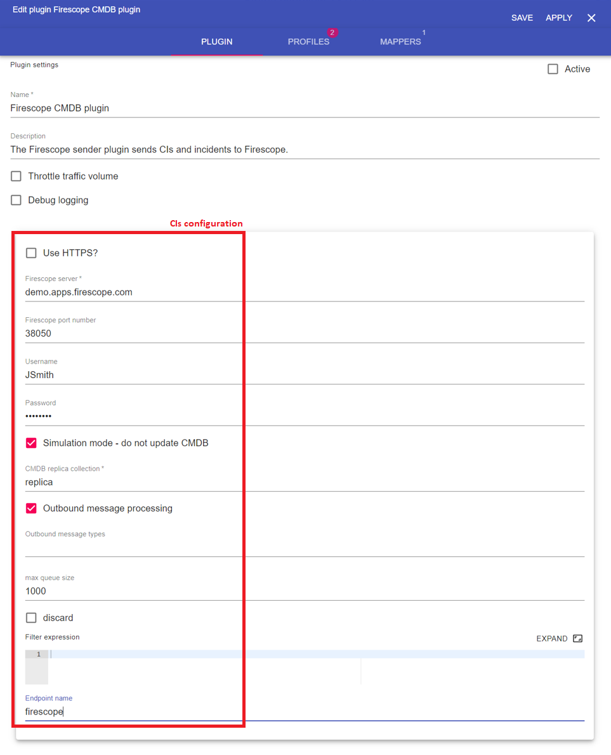Switch to the PROFILES tab
The height and width of the screenshot is (755, 611).
pos(309,42)
